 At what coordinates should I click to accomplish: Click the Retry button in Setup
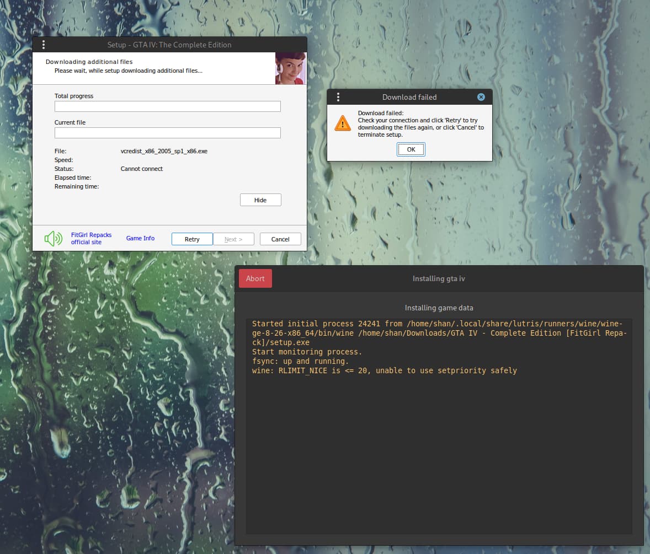192,239
